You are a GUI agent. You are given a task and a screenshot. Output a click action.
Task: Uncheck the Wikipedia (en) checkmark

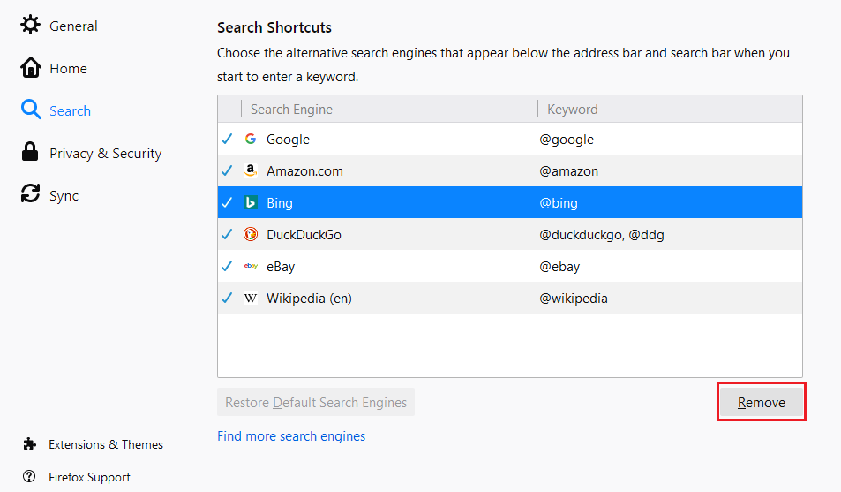click(x=228, y=298)
